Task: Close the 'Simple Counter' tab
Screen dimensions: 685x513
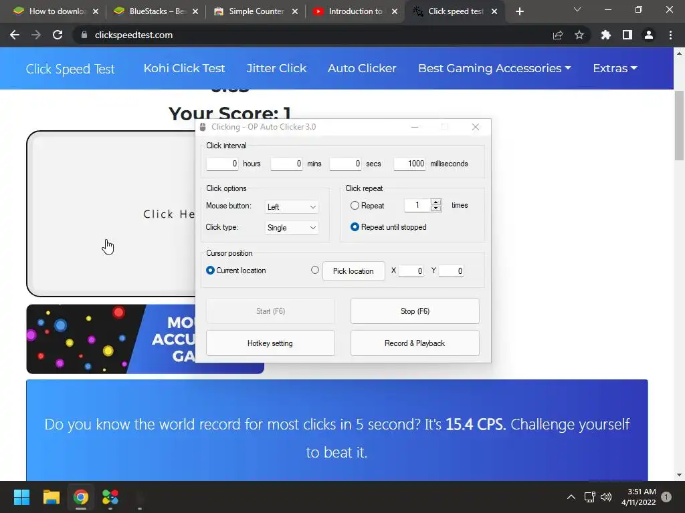Action: tap(295, 11)
